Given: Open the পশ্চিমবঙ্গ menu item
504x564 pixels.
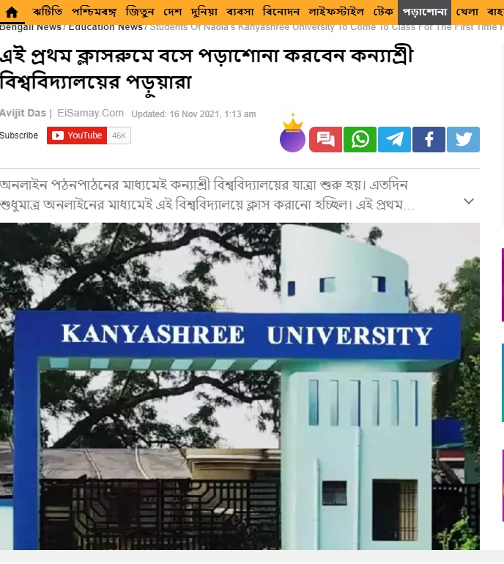Looking at the screenshot, I should [94, 12].
